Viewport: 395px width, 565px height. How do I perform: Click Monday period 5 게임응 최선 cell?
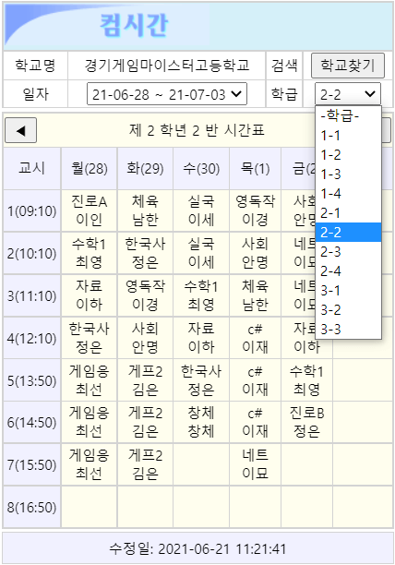click(90, 380)
